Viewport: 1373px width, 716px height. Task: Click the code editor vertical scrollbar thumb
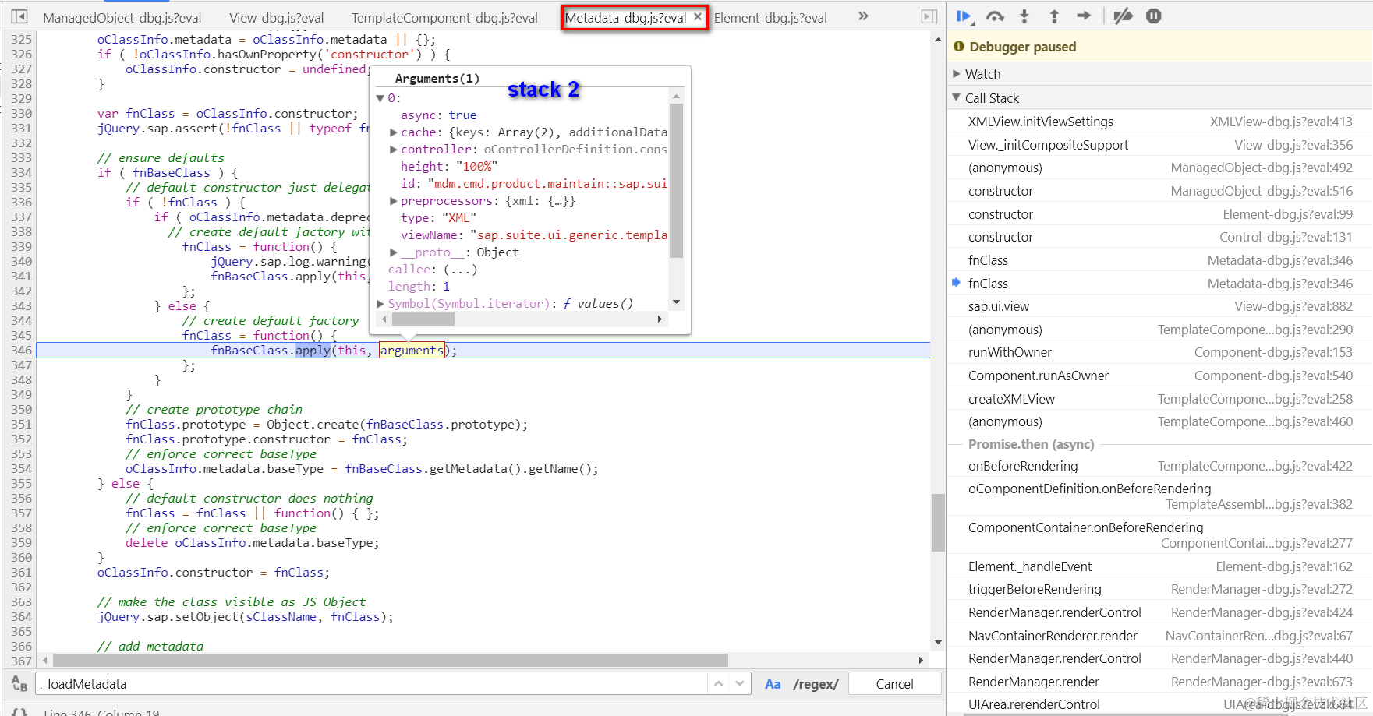pyautogui.click(x=938, y=522)
